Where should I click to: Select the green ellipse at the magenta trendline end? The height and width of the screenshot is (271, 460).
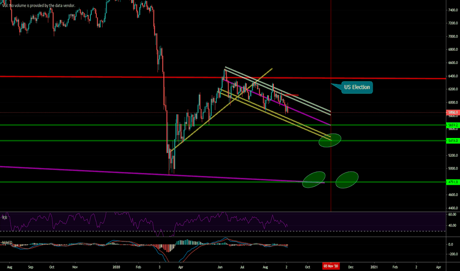coord(314,179)
